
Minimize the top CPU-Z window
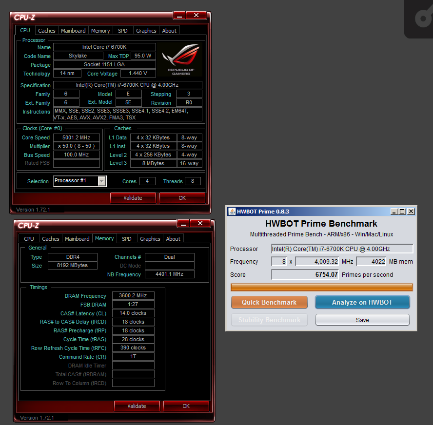(x=179, y=16)
